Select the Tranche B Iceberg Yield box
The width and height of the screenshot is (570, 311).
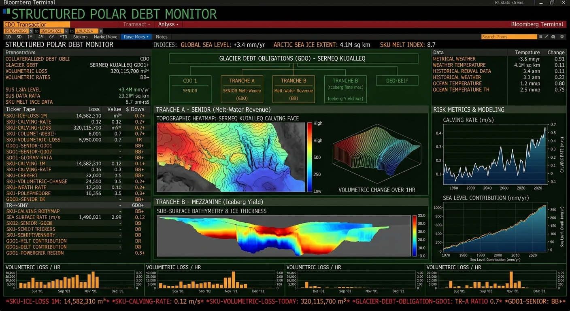click(x=345, y=89)
